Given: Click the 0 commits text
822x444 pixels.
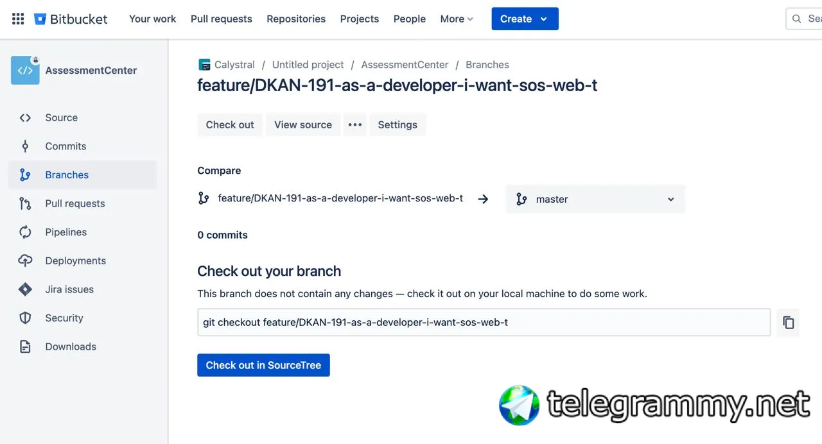Looking at the screenshot, I should click(222, 235).
